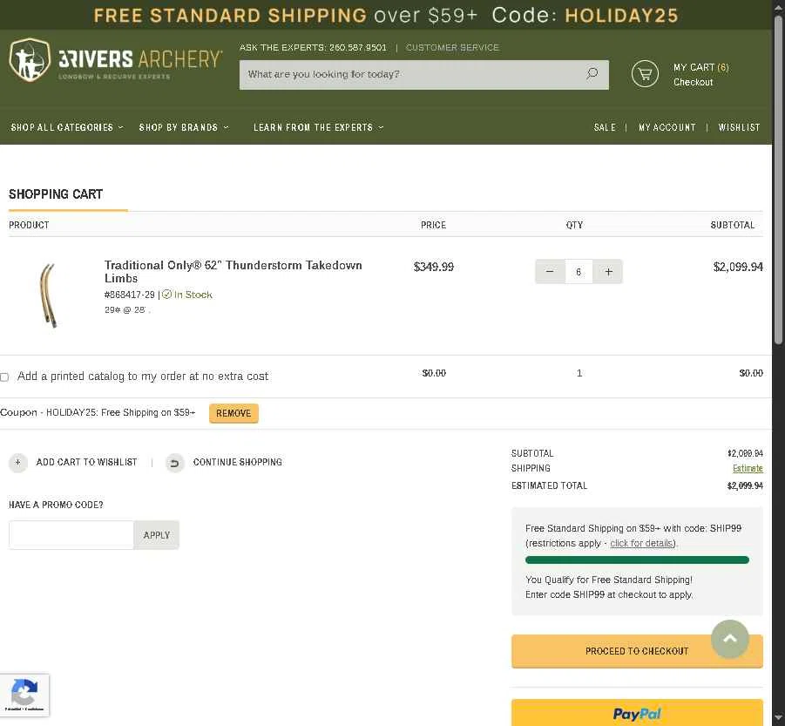Open the shopping cart icon
The image size is (785, 726).
645,74
